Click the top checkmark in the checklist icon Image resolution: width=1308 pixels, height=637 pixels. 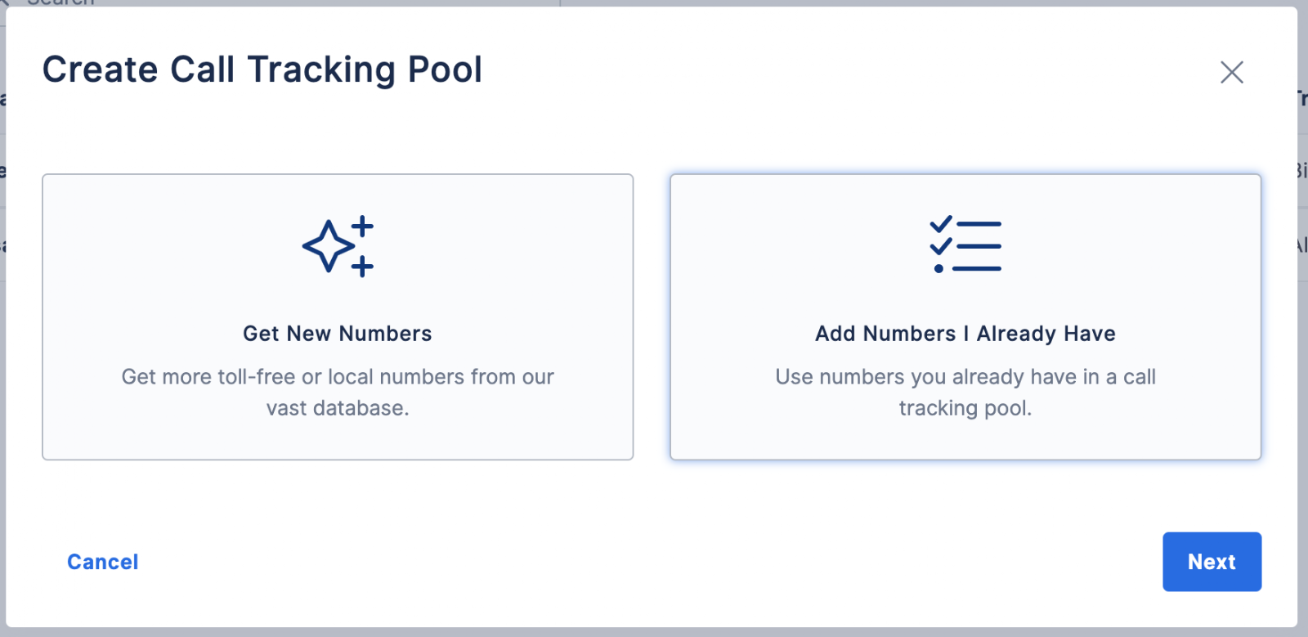[941, 223]
